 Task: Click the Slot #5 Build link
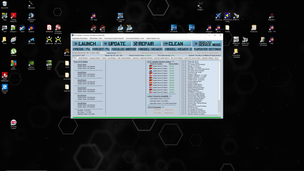click(82, 96)
